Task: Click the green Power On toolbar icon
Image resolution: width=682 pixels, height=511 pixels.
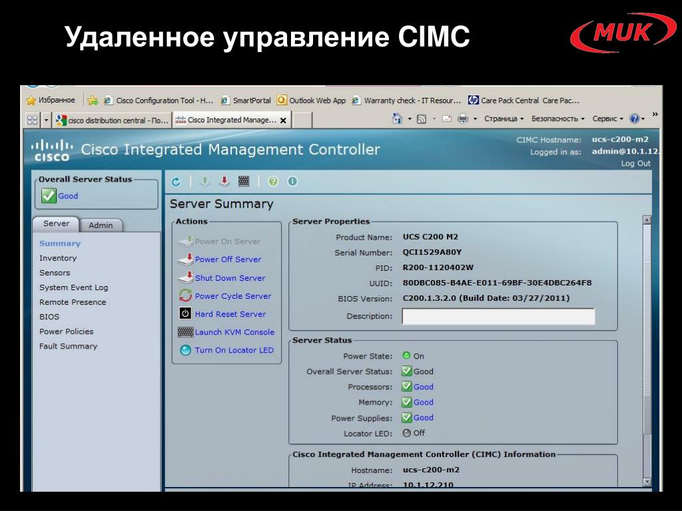Action: [x=205, y=181]
